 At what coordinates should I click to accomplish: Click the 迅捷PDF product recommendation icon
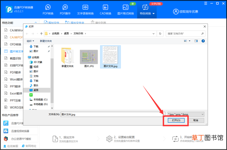[6, 123]
